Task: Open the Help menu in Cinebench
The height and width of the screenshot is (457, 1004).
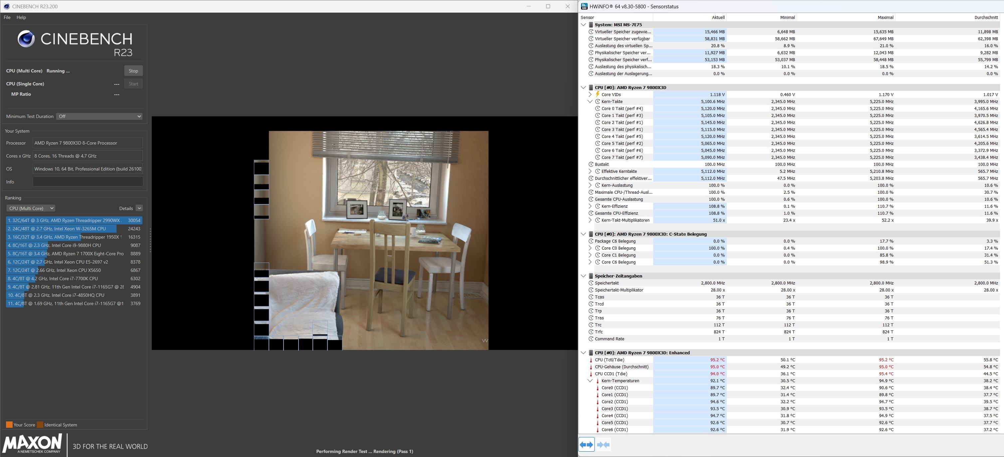Action: (21, 18)
